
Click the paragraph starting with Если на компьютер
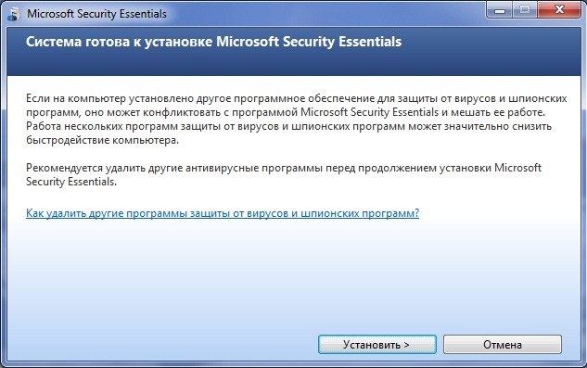pos(296,119)
